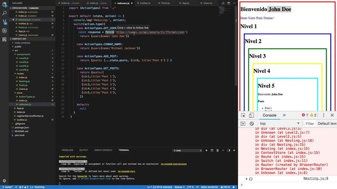
Task: Open the Source Control view
Action: click(x=4, y=22)
